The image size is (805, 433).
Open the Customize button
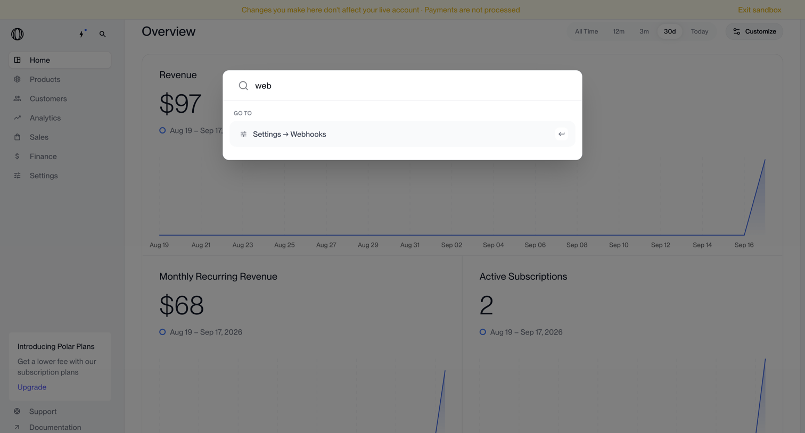(x=754, y=31)
